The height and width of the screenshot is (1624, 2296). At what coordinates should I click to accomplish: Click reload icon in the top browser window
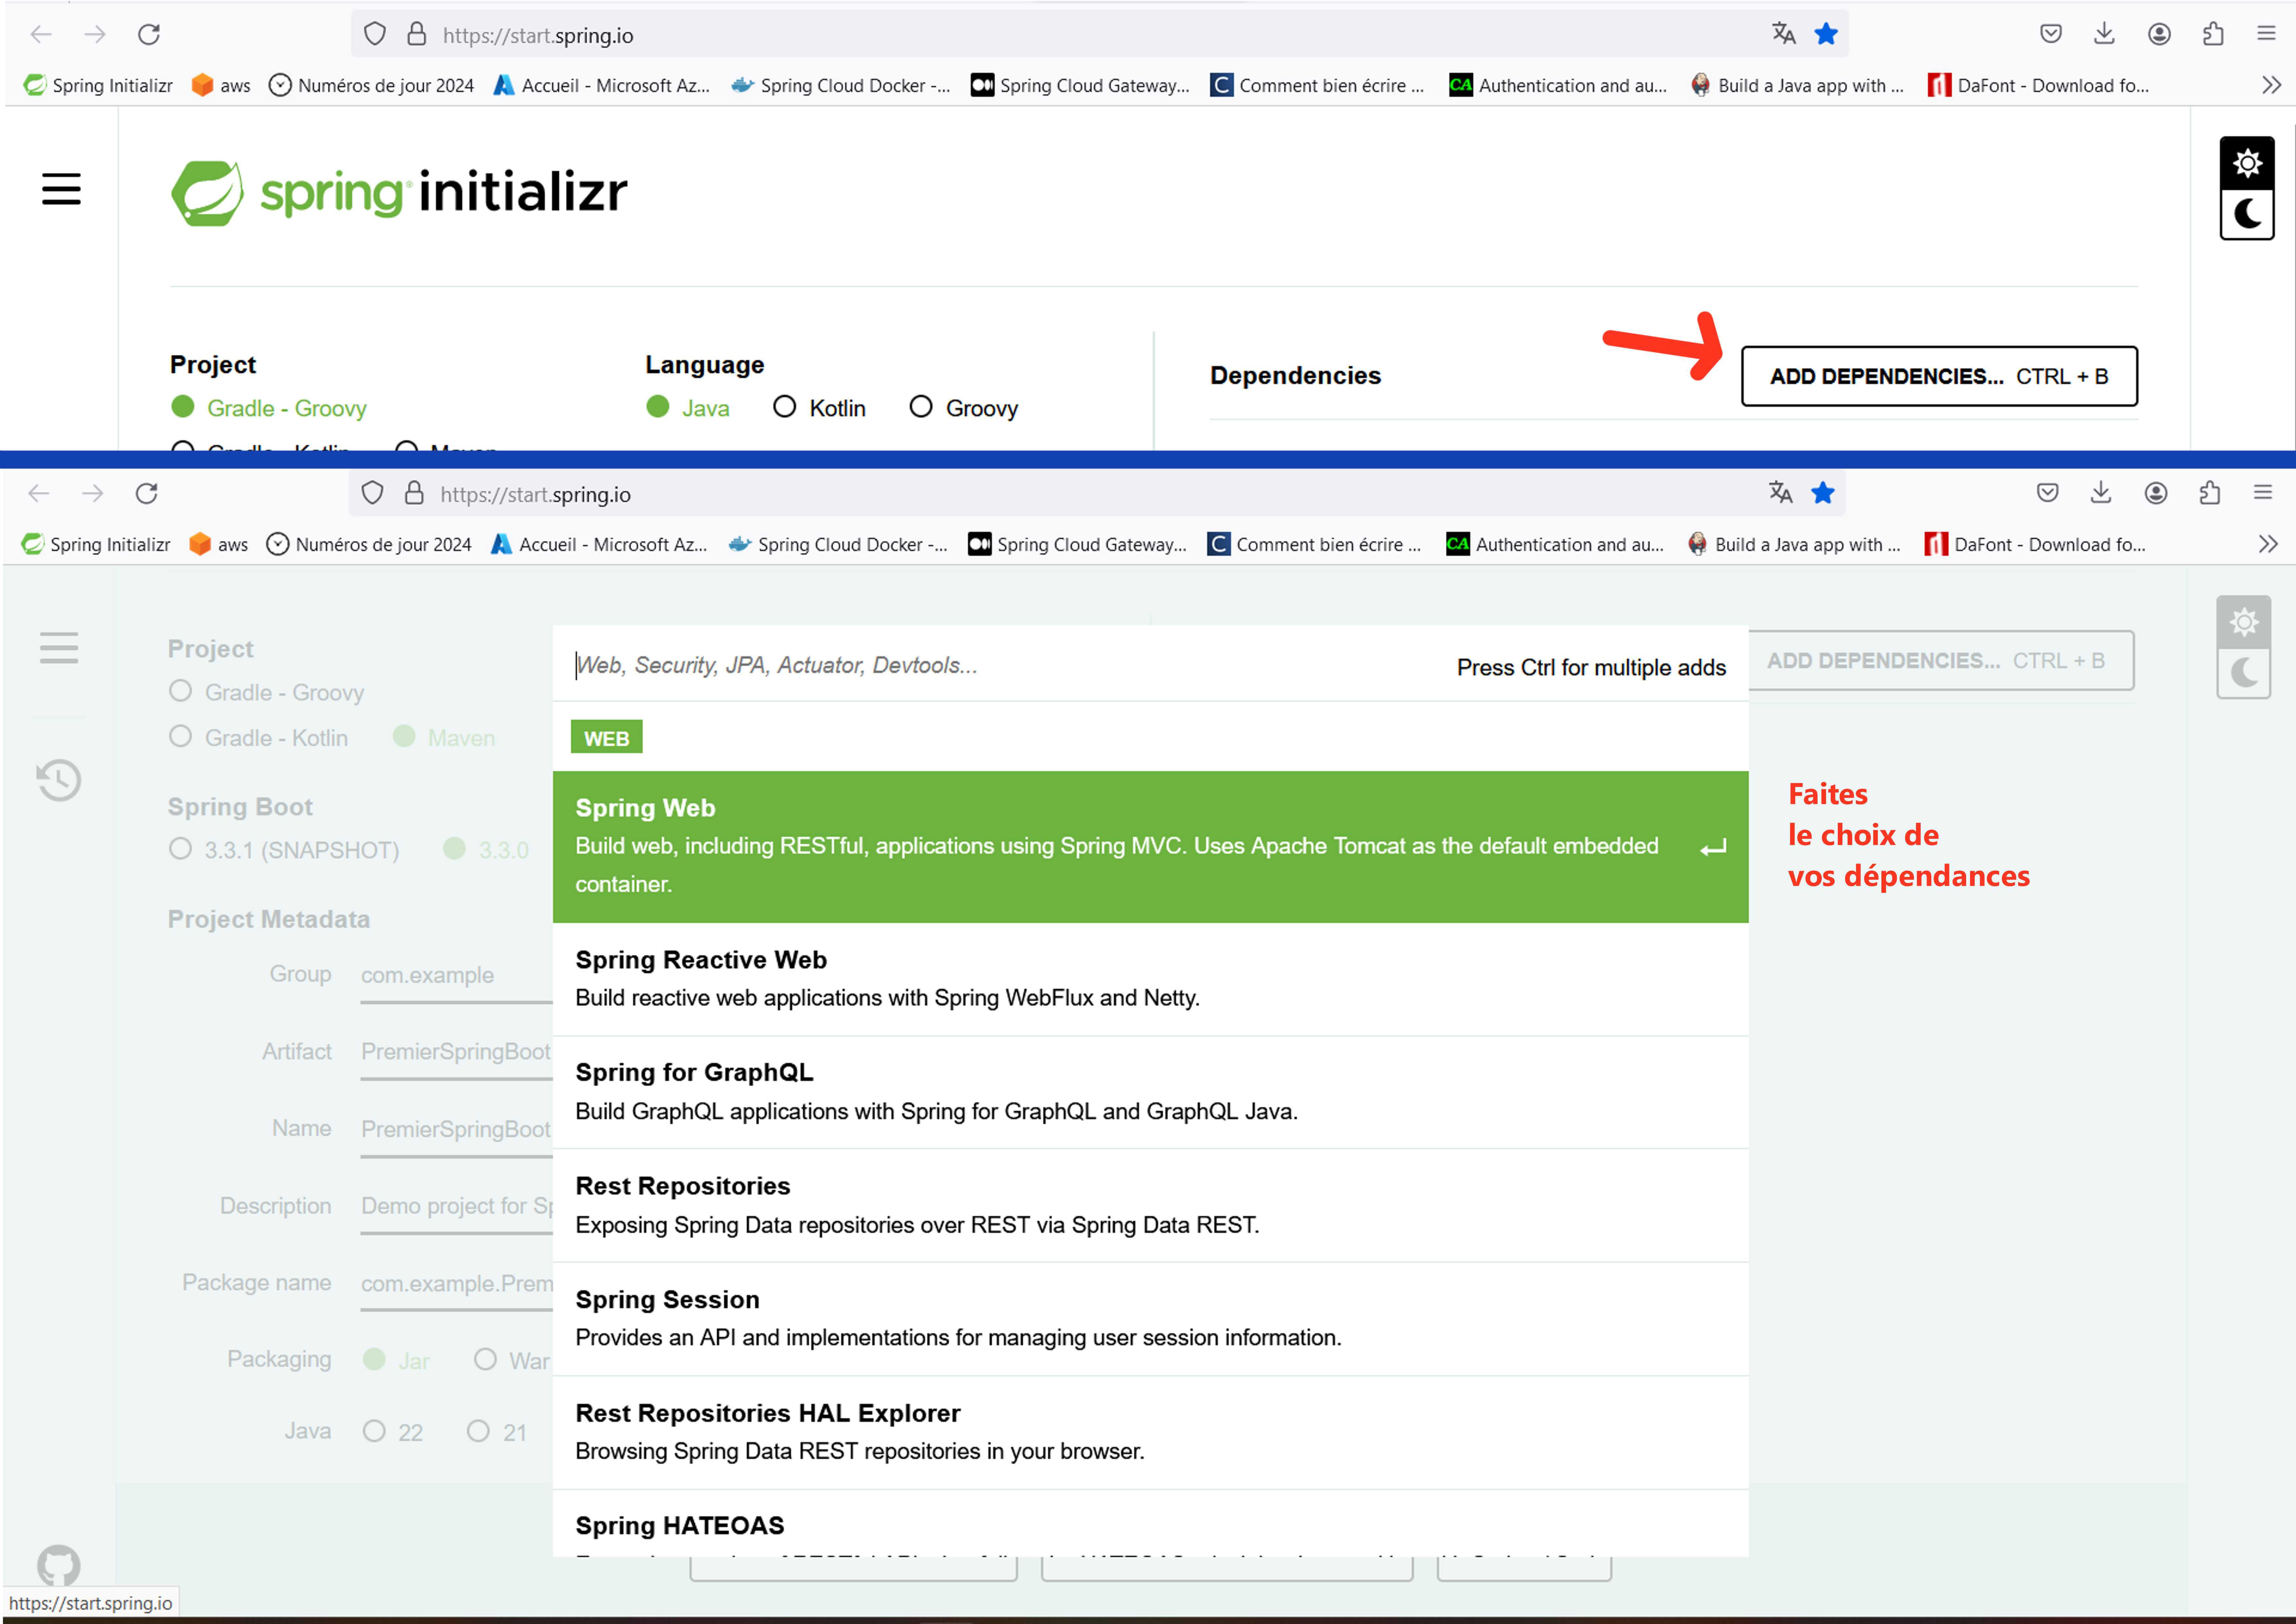[x=149, y=35]
